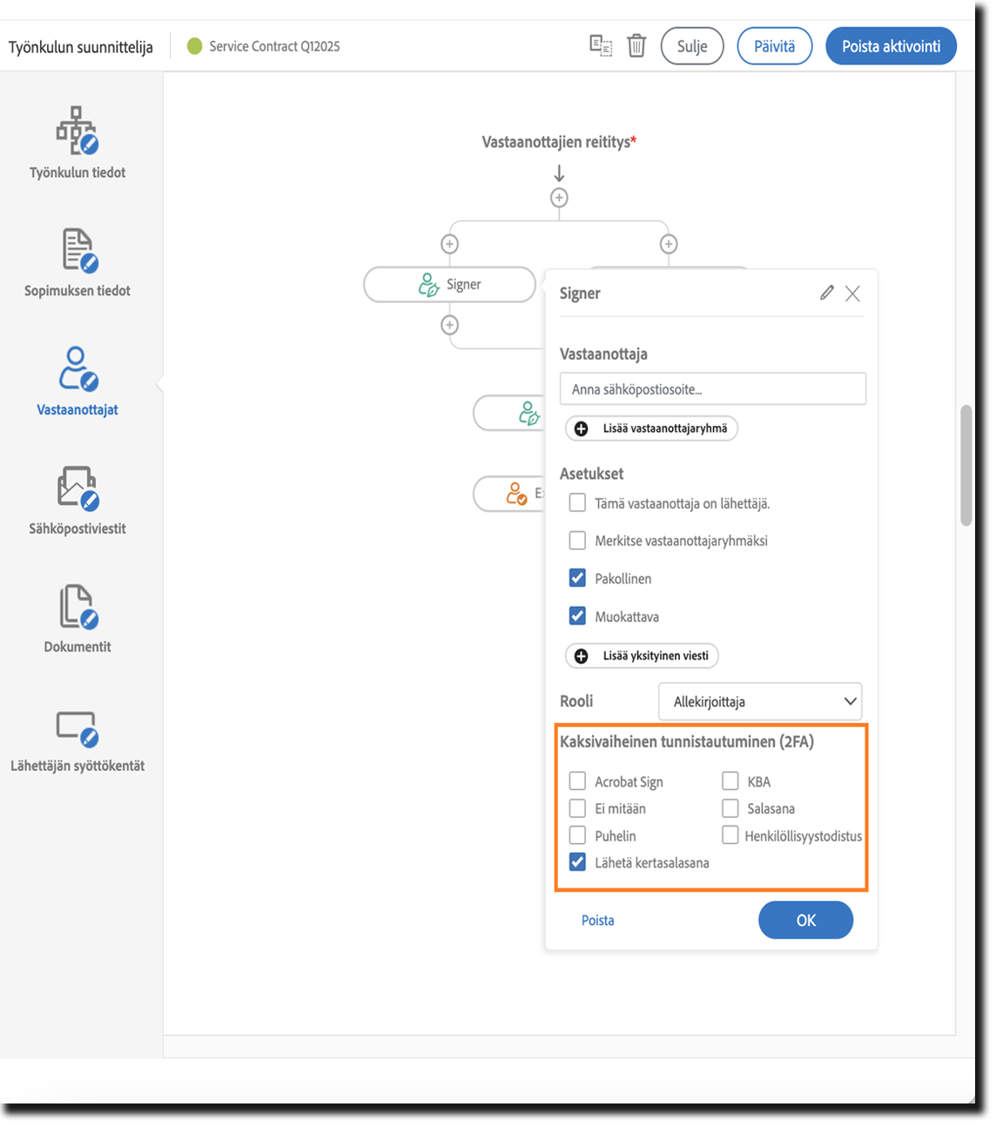Click the trash delete icon in header

[x=636, y=46]
